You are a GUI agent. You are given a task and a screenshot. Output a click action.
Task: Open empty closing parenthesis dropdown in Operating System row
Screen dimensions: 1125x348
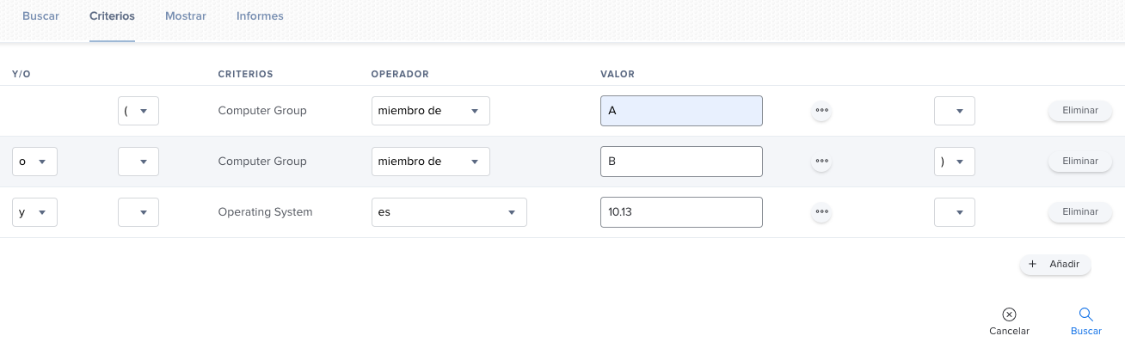coord(955,212)
